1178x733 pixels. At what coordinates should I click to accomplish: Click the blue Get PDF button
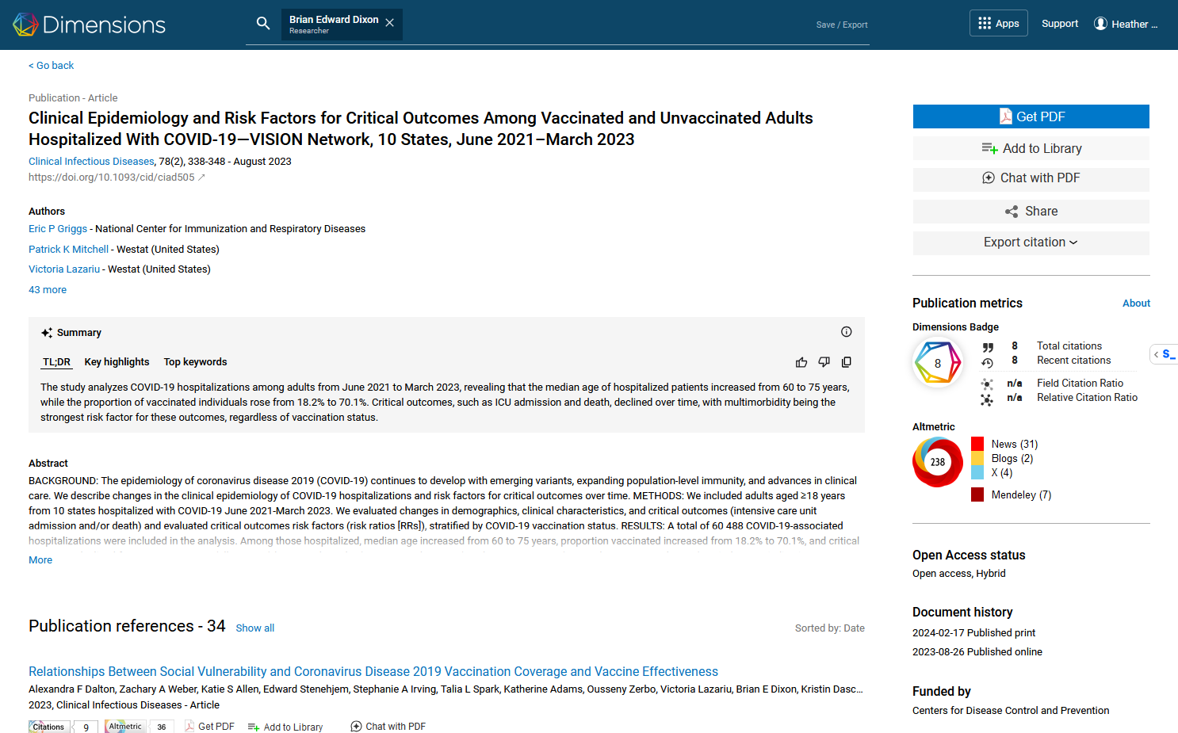(1031, 116)
